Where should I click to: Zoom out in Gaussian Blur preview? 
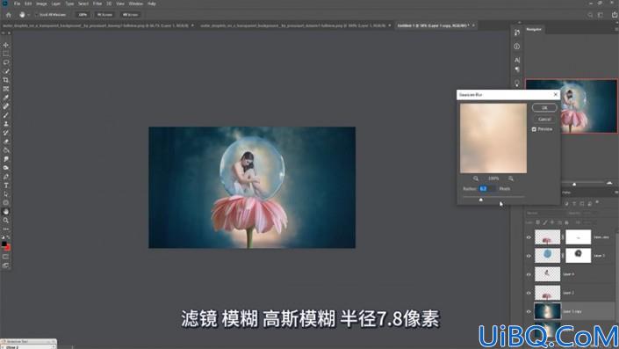[x=476, y=178]
